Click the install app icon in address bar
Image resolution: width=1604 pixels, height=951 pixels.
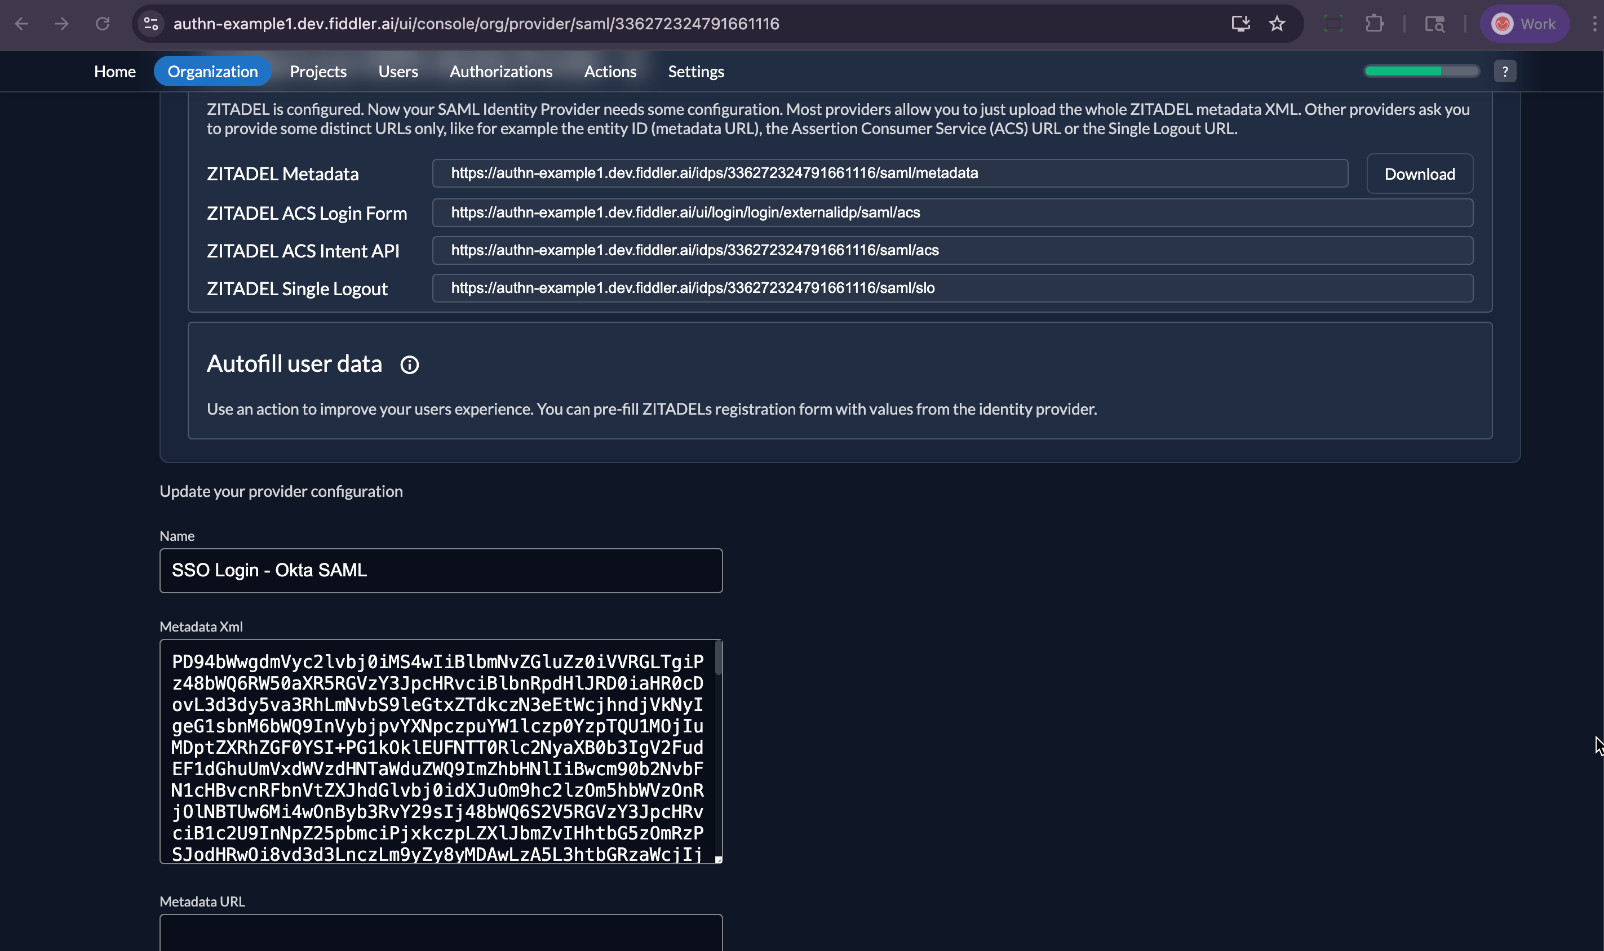pos(1241,24)
